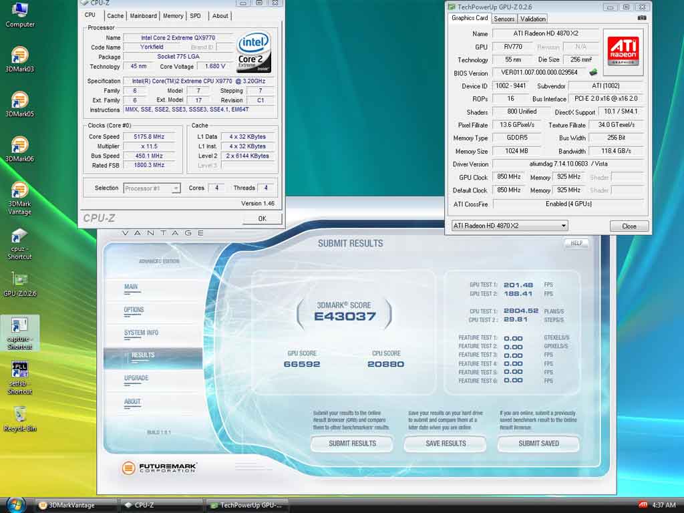Click the Core Voltage value 1.680 V

pos(215,66)
